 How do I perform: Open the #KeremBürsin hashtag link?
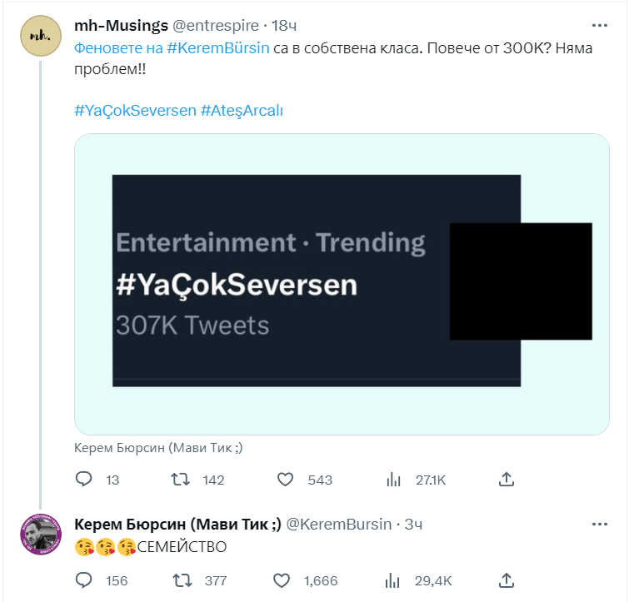218,48
